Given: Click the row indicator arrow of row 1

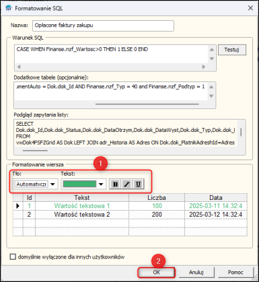Looking at the screenshot, I should (x=18, y=206).
